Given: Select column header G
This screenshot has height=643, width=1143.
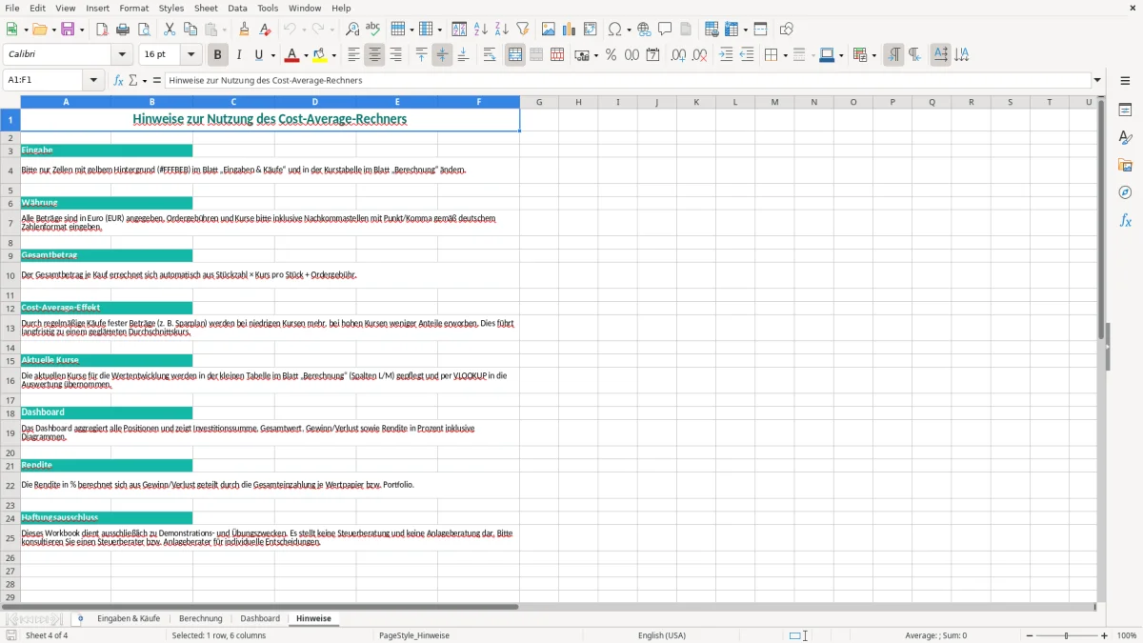Looking at the screenshot, I should (x=539, y=102).
